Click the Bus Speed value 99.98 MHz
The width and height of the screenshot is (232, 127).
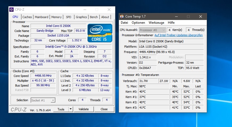click(x=43, y=85)
